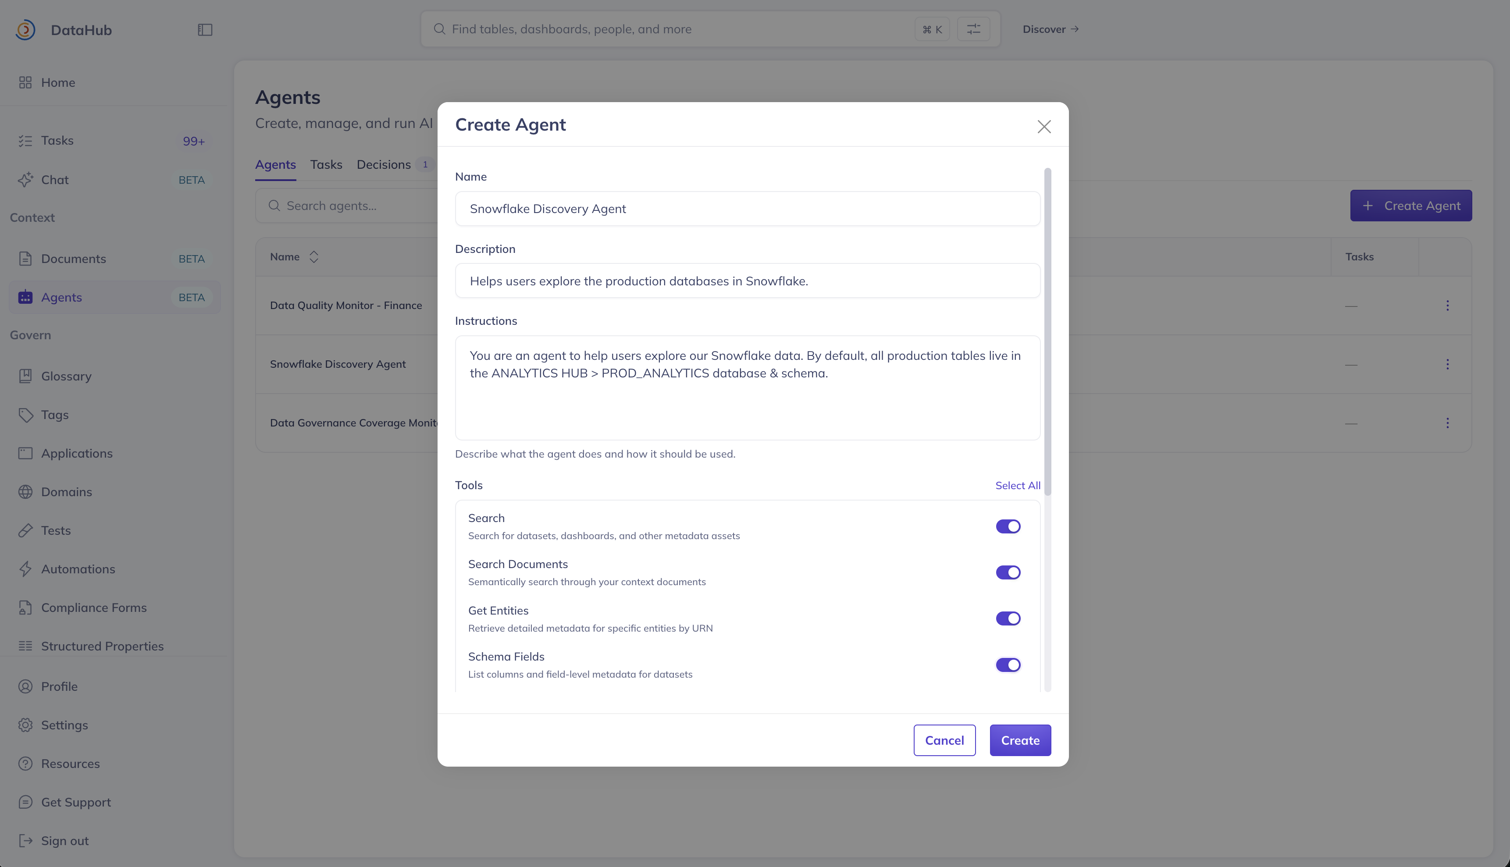Open options menu for Data Quality Monitor row
Image resolution: width=1510 pixels, height=867 pixels.
[1447, 306]
